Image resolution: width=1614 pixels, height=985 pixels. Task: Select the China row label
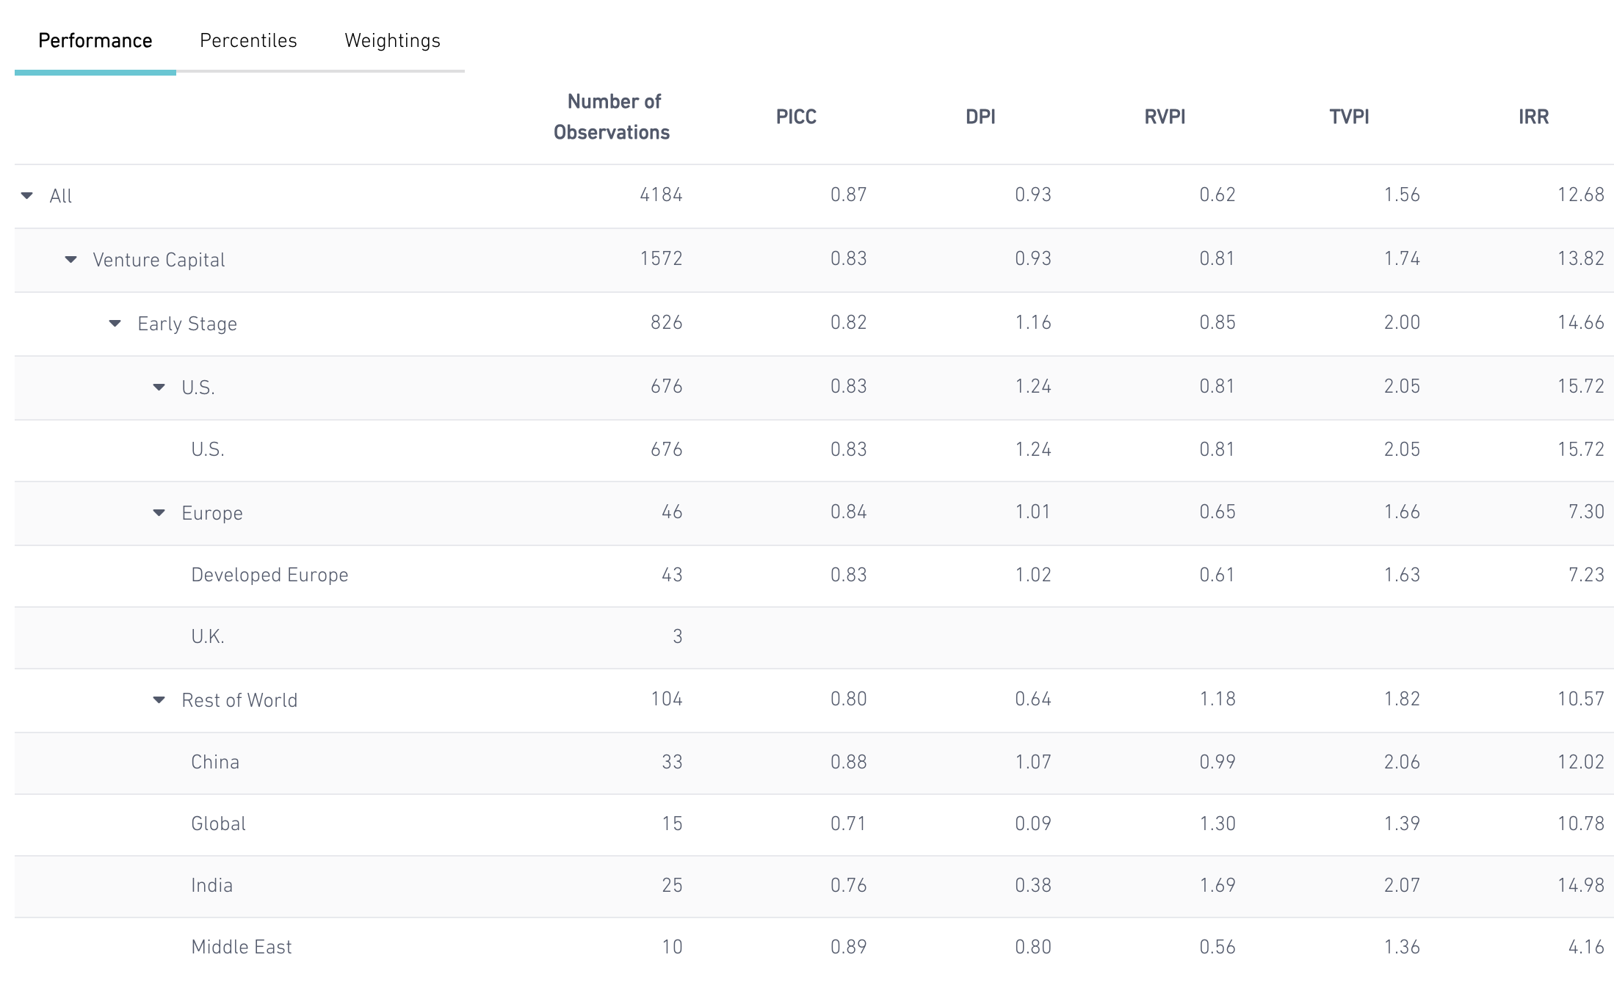pos(215,762)
